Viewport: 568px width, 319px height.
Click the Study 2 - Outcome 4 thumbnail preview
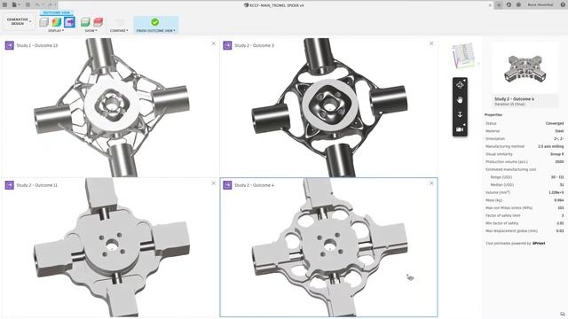coord(525,69)
